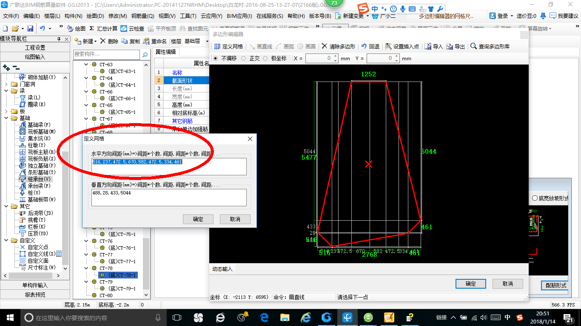Open the 基础层 floor dropdown
Image resolution: width=581 pixels, height=326 pixels.
pyautogui.click(x=208, y=41)
